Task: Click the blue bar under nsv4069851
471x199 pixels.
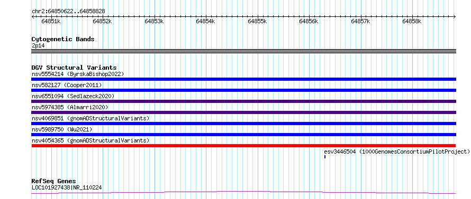Action: pyautogui.click(x=243, y=124)
